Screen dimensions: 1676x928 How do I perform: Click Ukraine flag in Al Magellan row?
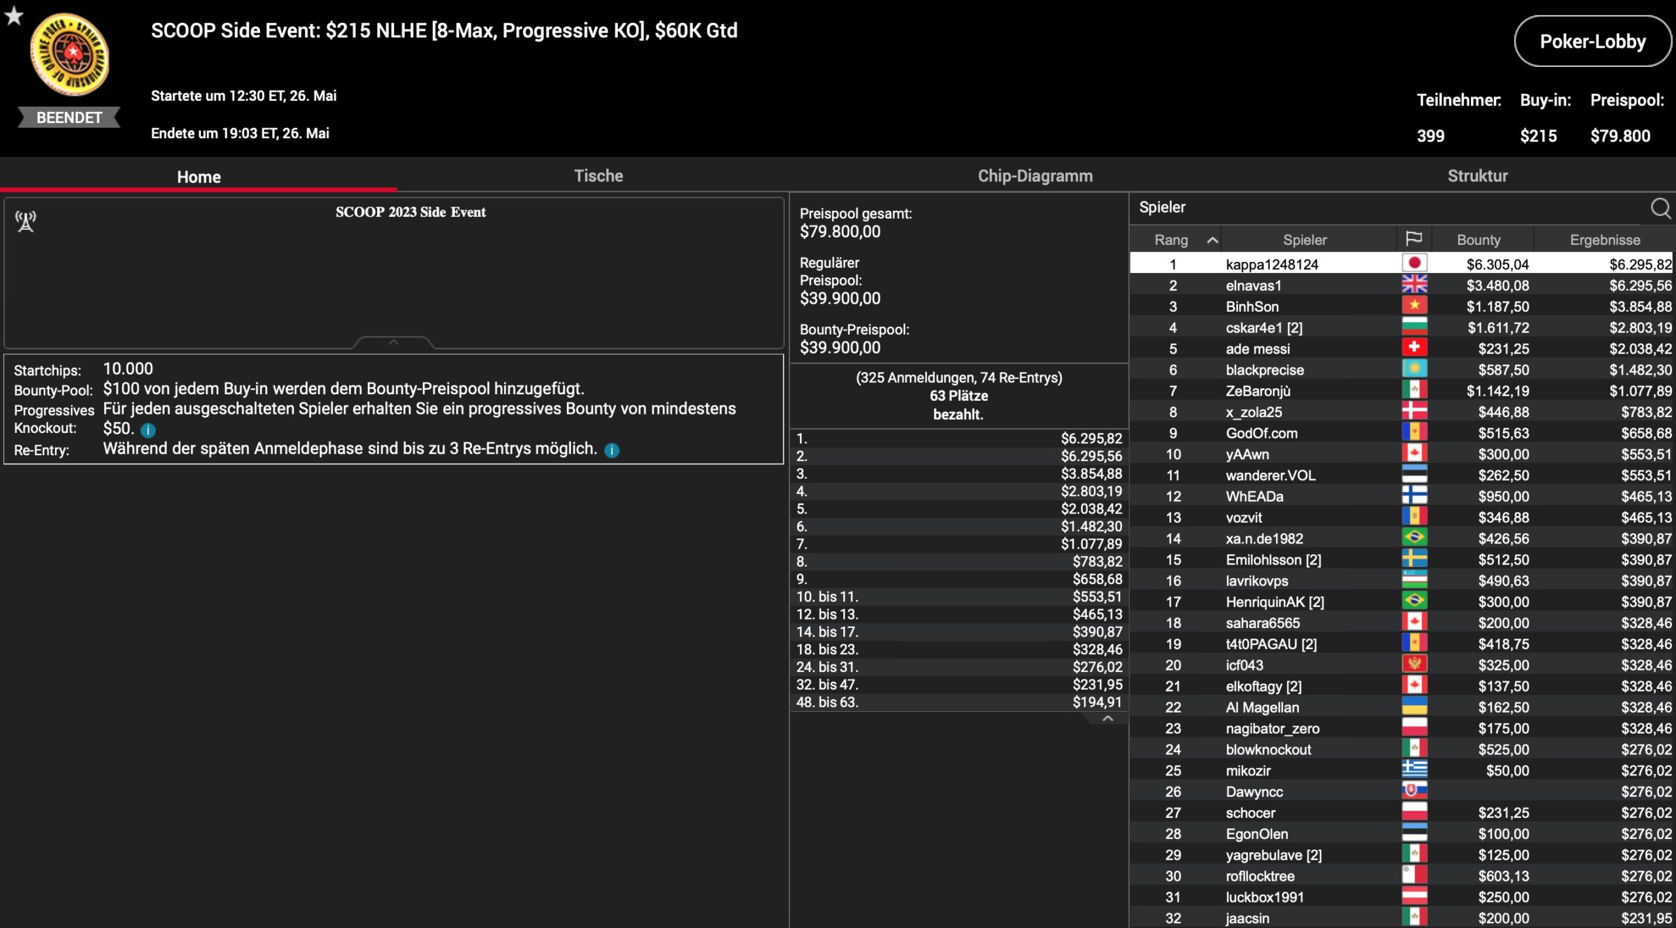pos(1414,706)
